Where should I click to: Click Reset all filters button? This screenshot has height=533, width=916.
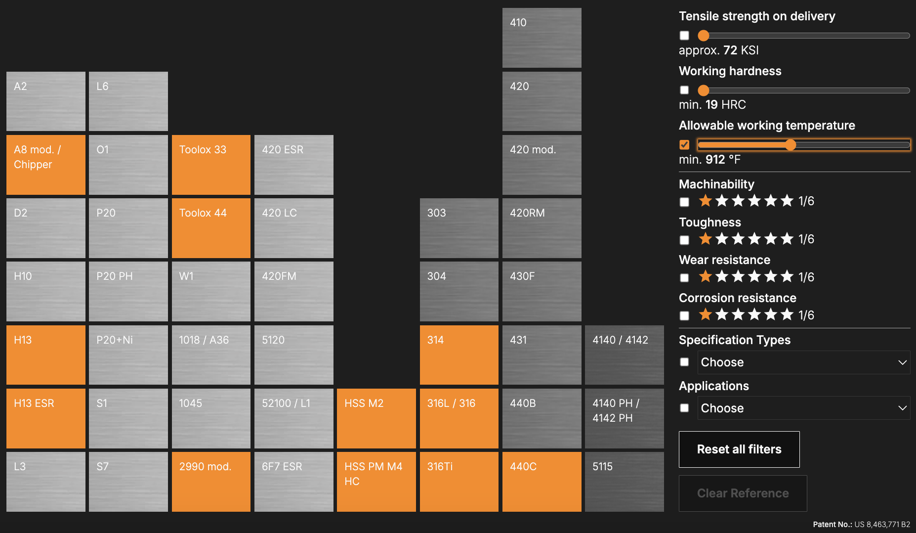[x=739, y=449]
